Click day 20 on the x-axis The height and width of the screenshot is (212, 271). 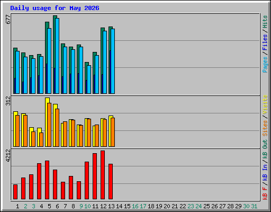[167, 206]
